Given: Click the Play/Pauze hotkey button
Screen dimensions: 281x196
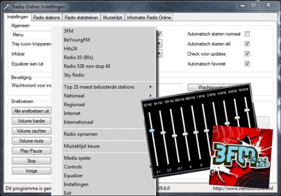Looking at the screenshot, I should (31, 151).
